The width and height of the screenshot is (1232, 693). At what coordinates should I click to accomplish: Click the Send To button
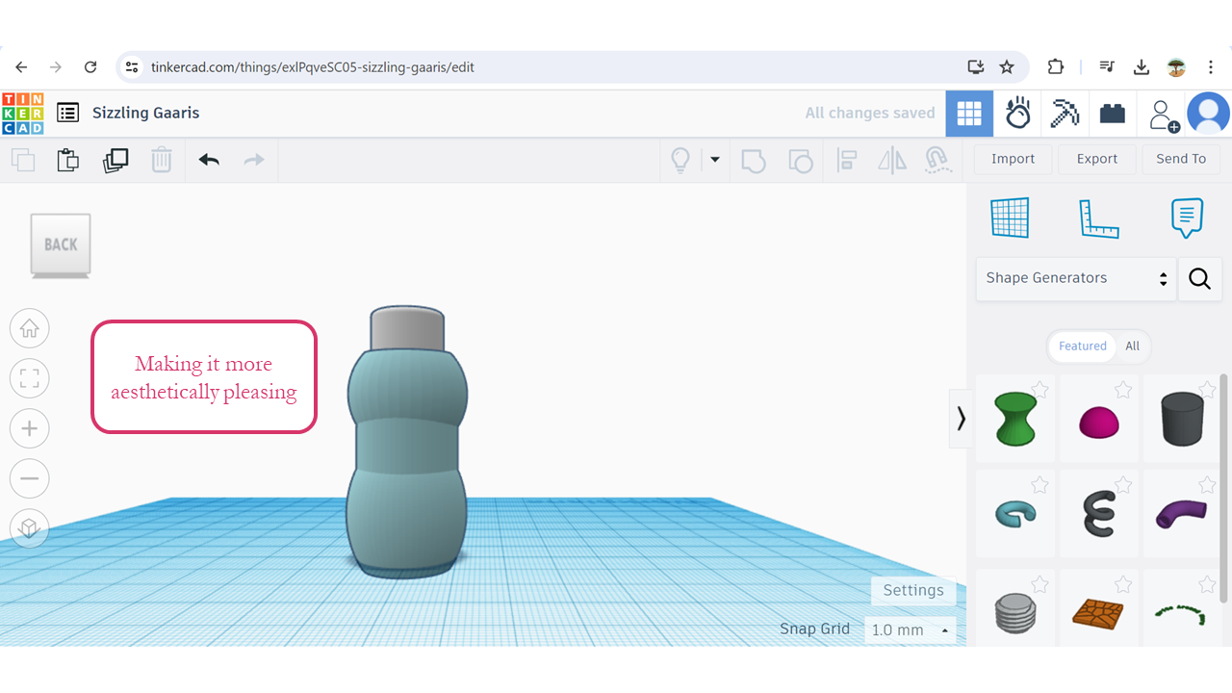click(1181, 159)
